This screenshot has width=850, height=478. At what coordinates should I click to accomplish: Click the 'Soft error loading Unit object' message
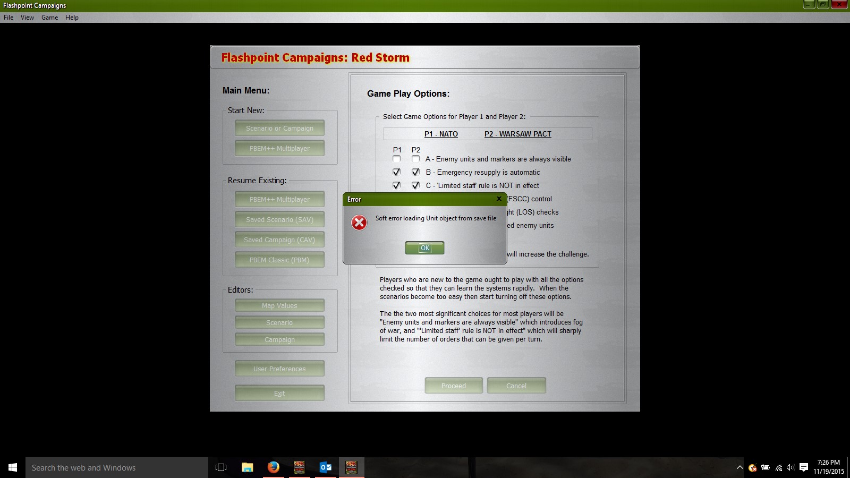[x=436, y=218]
